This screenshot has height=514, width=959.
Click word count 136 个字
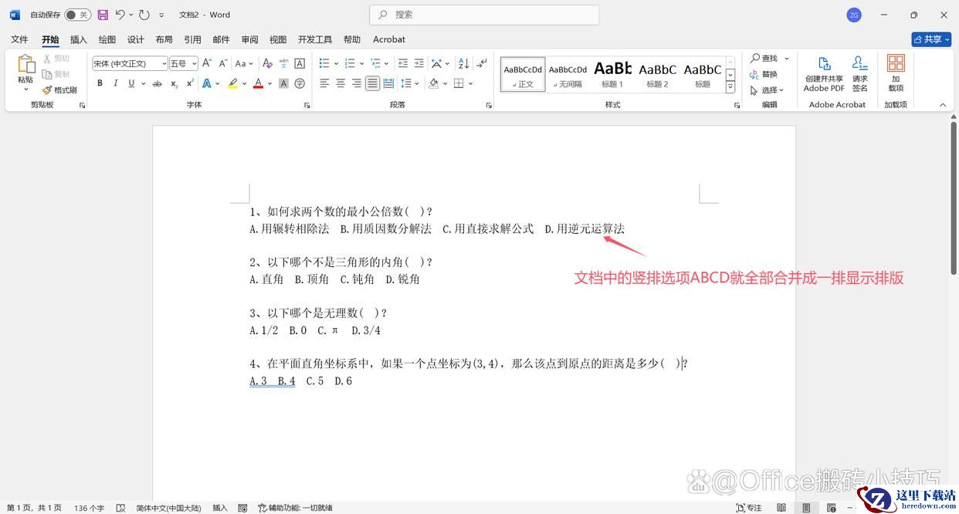tap(90, 508)
